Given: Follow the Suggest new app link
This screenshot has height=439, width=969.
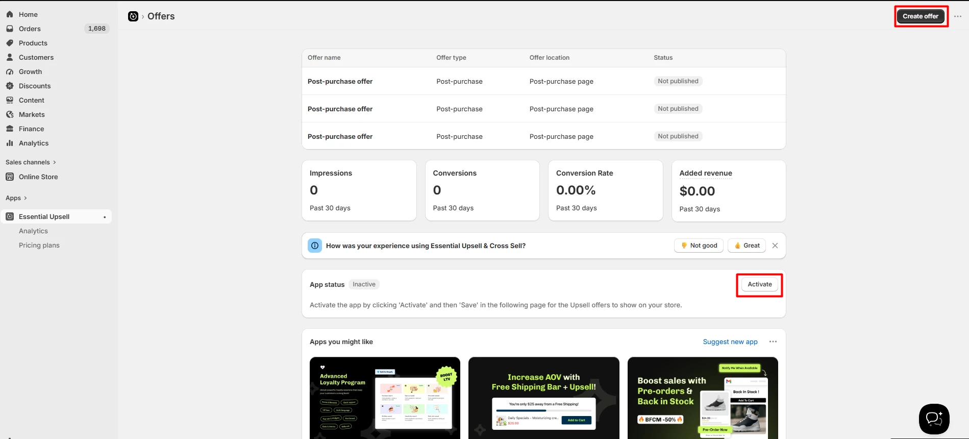Looking at the screenshot, I should click(730, 342).
